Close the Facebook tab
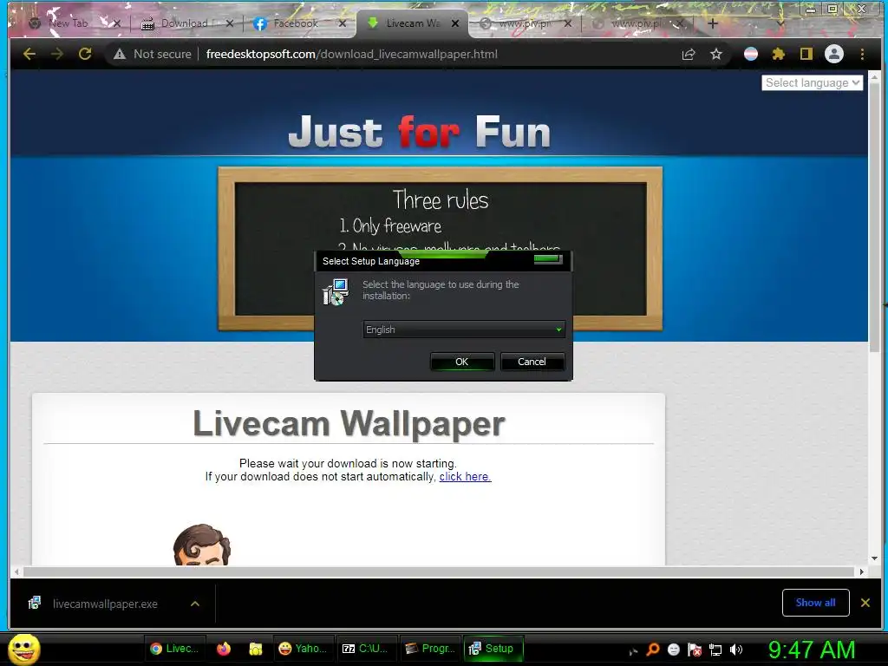The image size is (888, 666). click(342, 23)
